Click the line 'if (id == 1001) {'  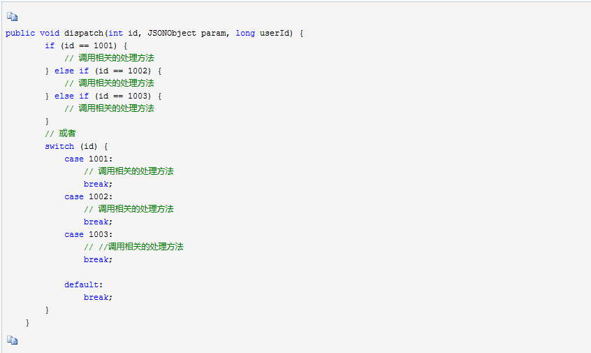(x=86, y=45)
